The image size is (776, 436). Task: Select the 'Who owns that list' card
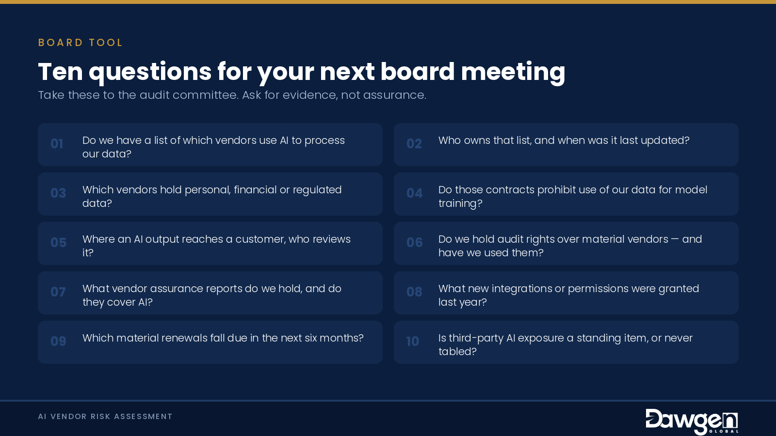(566, 144)
